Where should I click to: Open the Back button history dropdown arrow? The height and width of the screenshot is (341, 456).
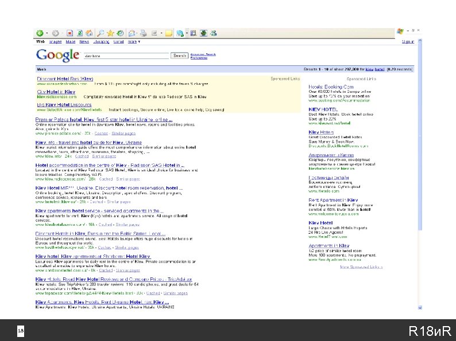pos(47,33)
